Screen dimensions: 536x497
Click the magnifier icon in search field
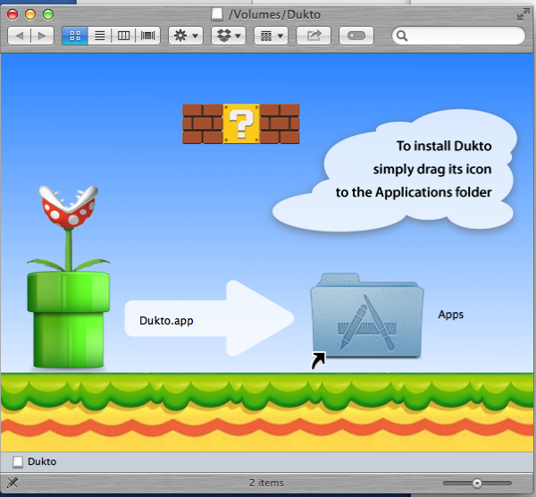pyautogui.click(x=402, y=36)
